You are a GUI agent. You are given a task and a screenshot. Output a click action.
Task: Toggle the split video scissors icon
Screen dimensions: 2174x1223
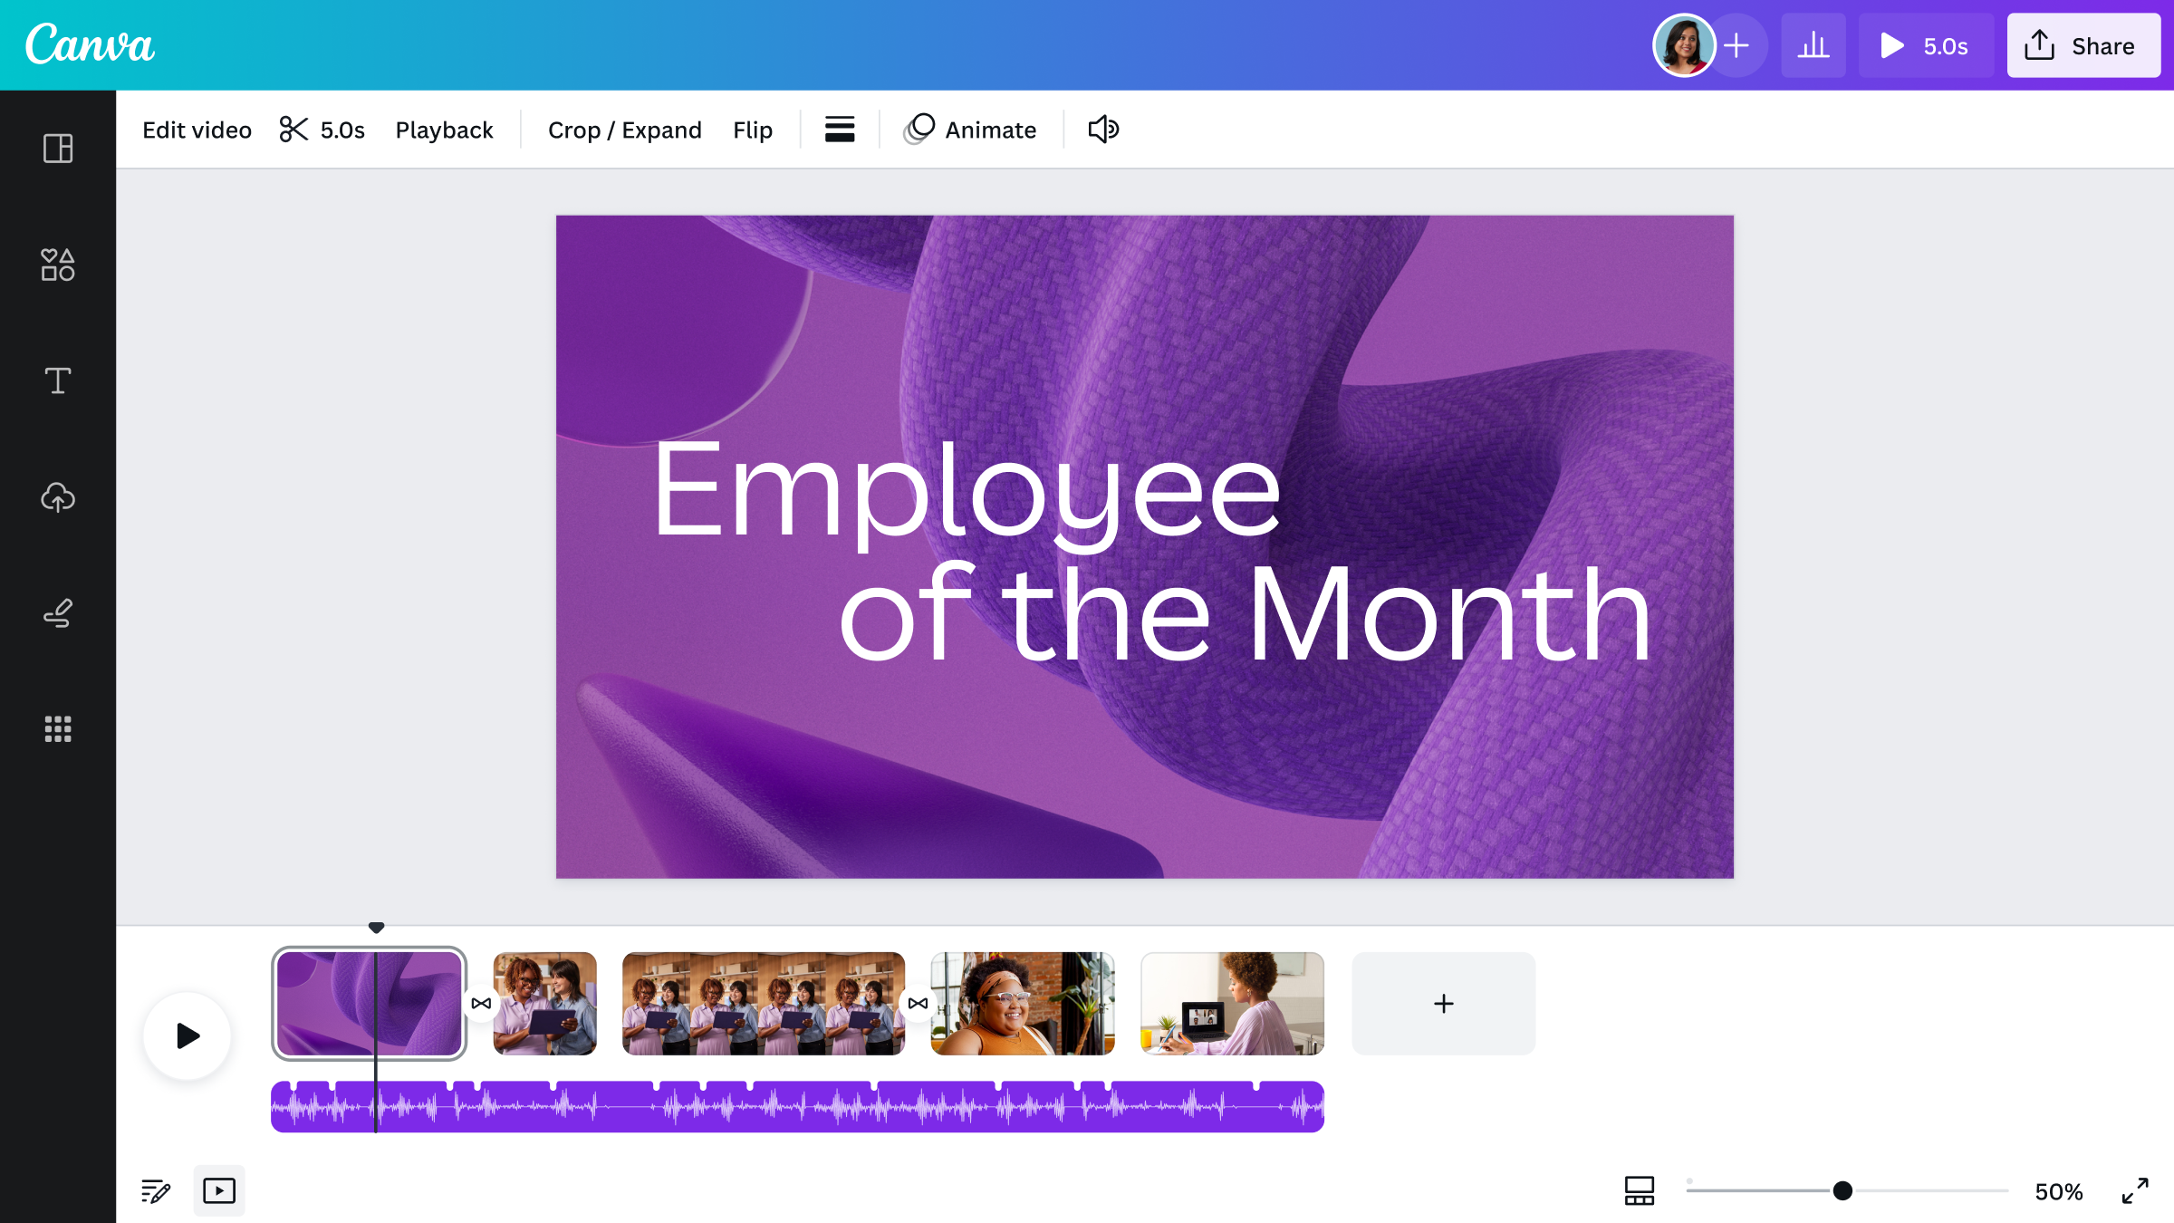(294, 129)
